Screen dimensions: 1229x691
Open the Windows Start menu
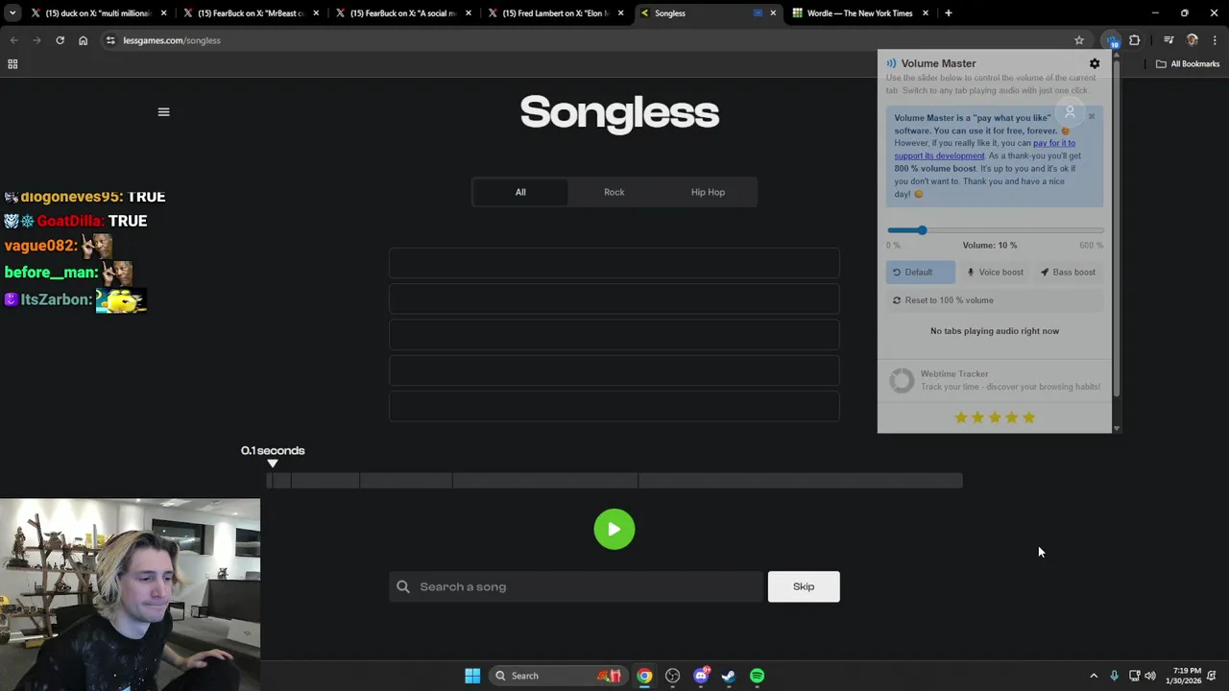pos(472,676)
